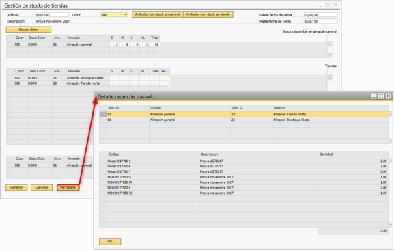
Task: Click the Generar button
Action: [x=16, y=187]
